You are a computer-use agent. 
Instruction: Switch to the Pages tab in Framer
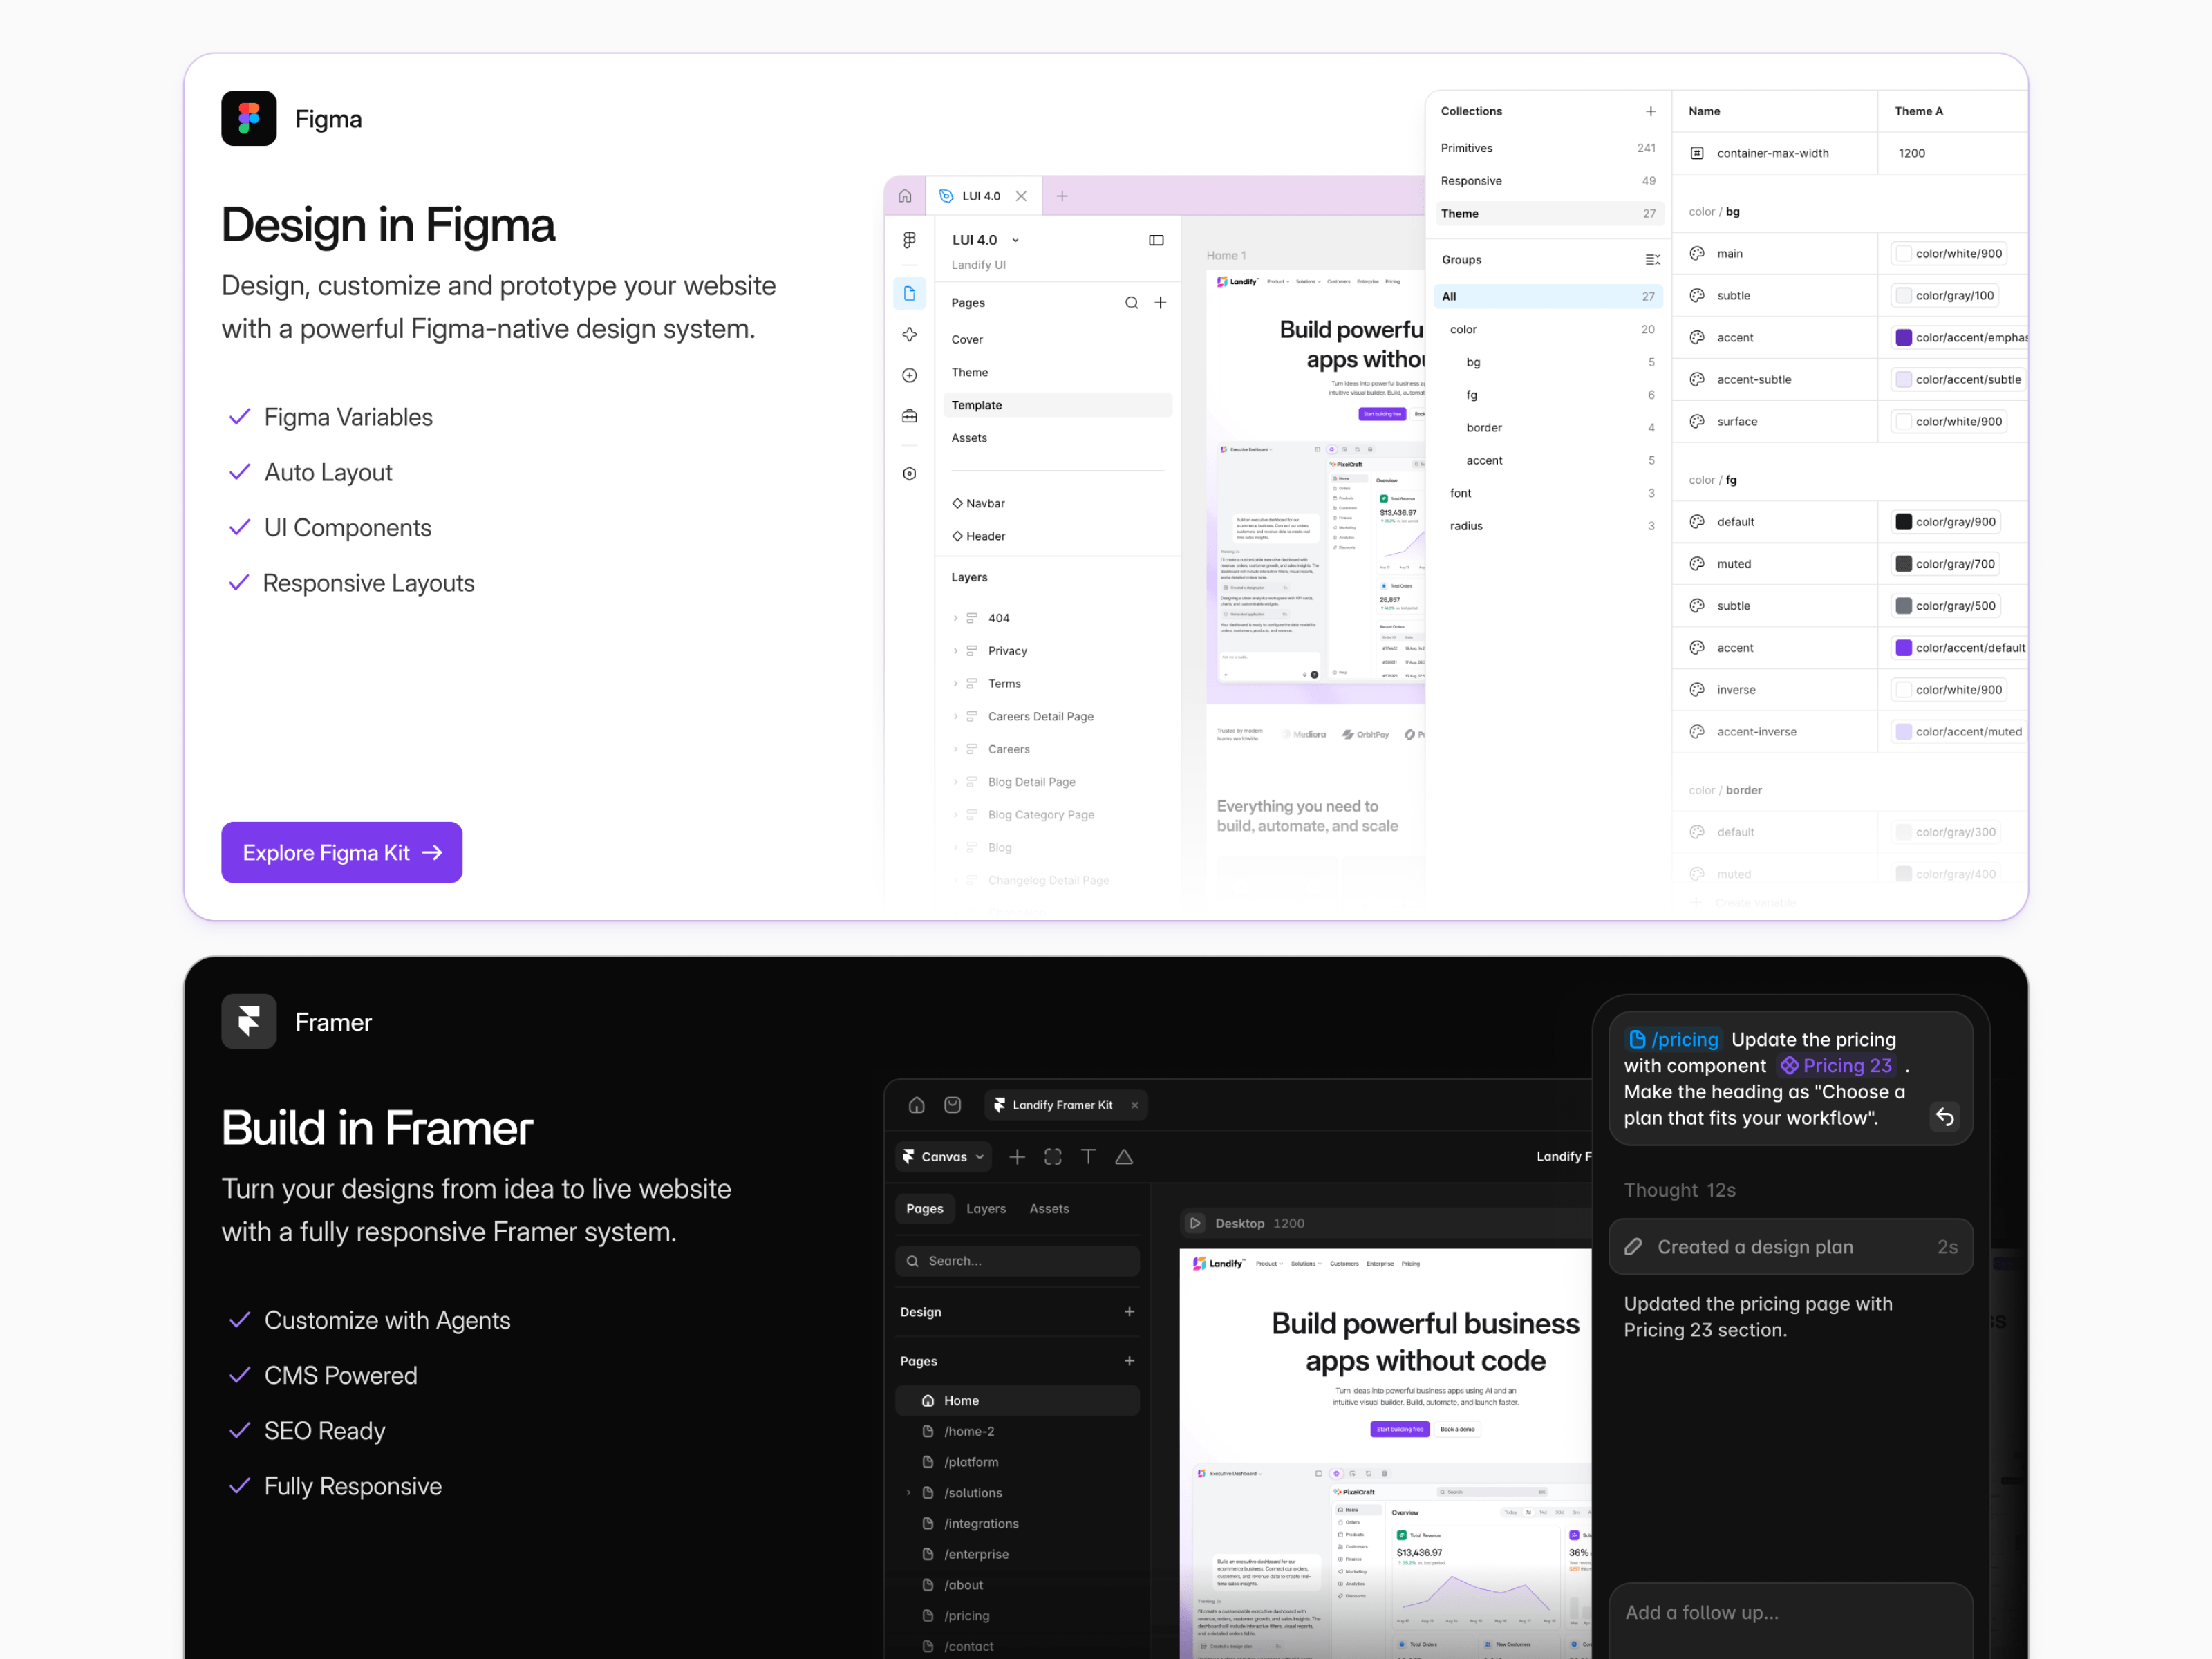pos(925,1209)
